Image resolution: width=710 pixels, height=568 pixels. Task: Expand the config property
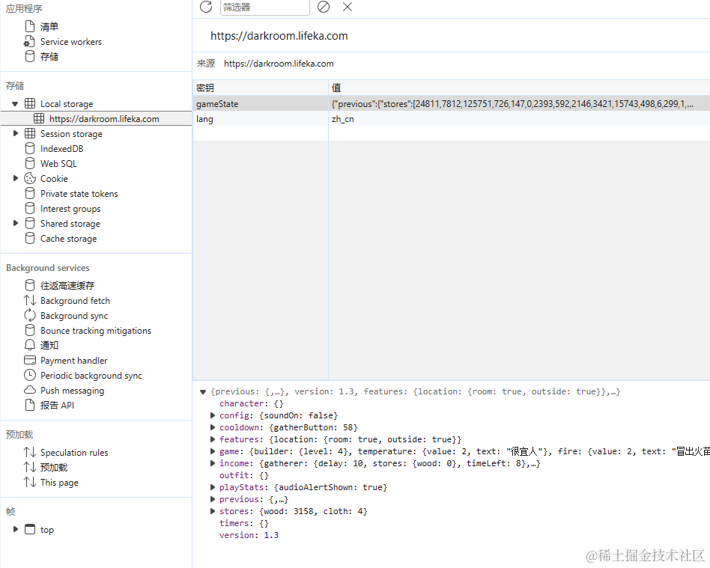213,415
